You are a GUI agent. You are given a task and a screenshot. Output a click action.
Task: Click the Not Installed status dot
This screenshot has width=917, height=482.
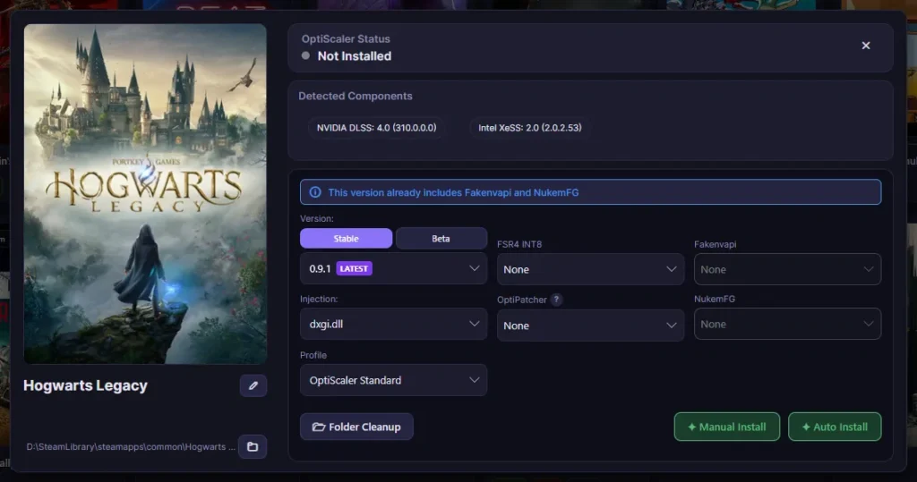tap(306, 56)
